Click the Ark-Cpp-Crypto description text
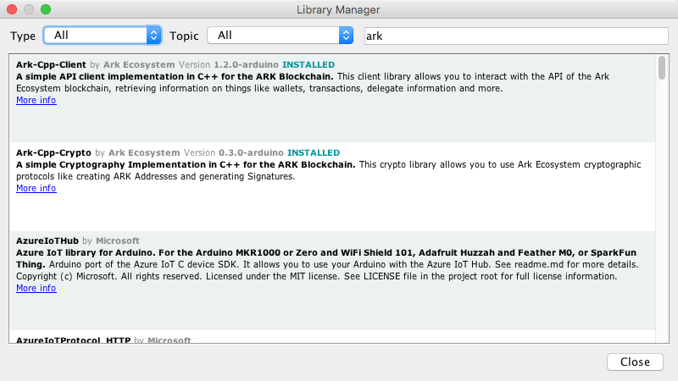Screen dimensions: 678x381 [339, 170]
